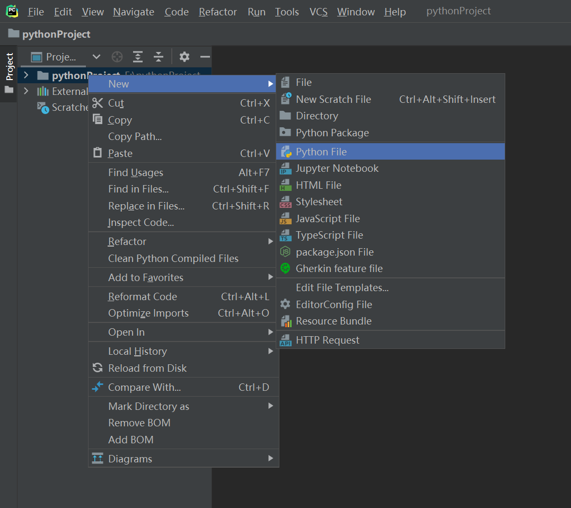The image size is (571, 508).
Task: Open the Refactor menu in the menu bar
Action: click(x=218, y=12)
